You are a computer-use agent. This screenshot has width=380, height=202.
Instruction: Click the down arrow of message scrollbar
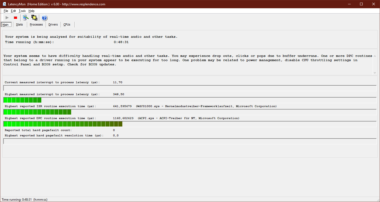click(x=375, y=73)
